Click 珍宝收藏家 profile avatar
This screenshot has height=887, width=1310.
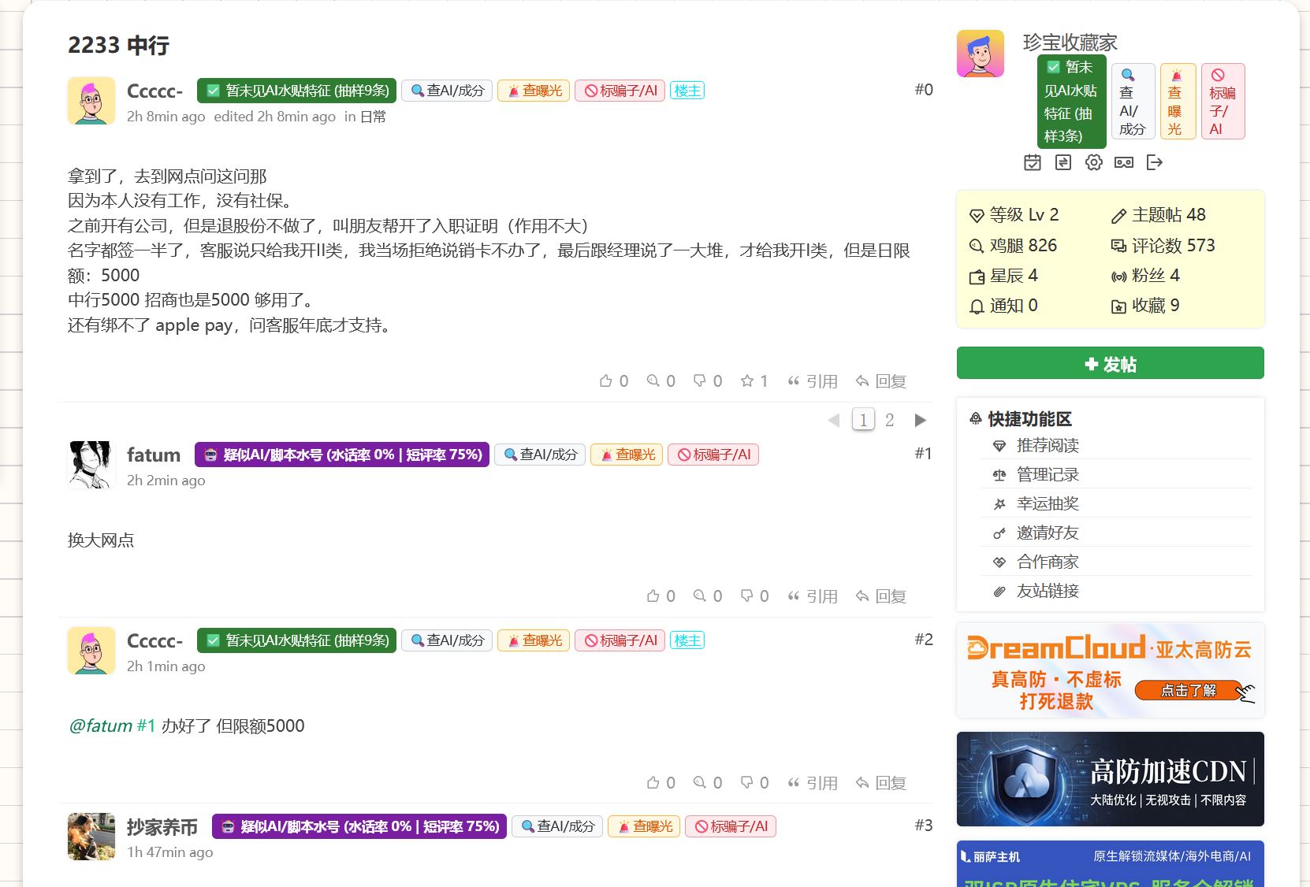981,54
